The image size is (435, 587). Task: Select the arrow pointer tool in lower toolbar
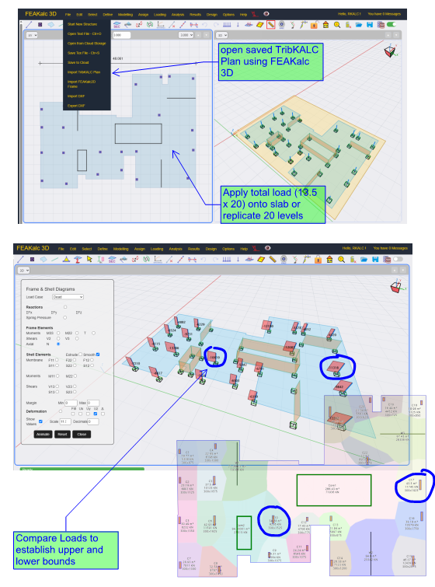tap(89, 259)
